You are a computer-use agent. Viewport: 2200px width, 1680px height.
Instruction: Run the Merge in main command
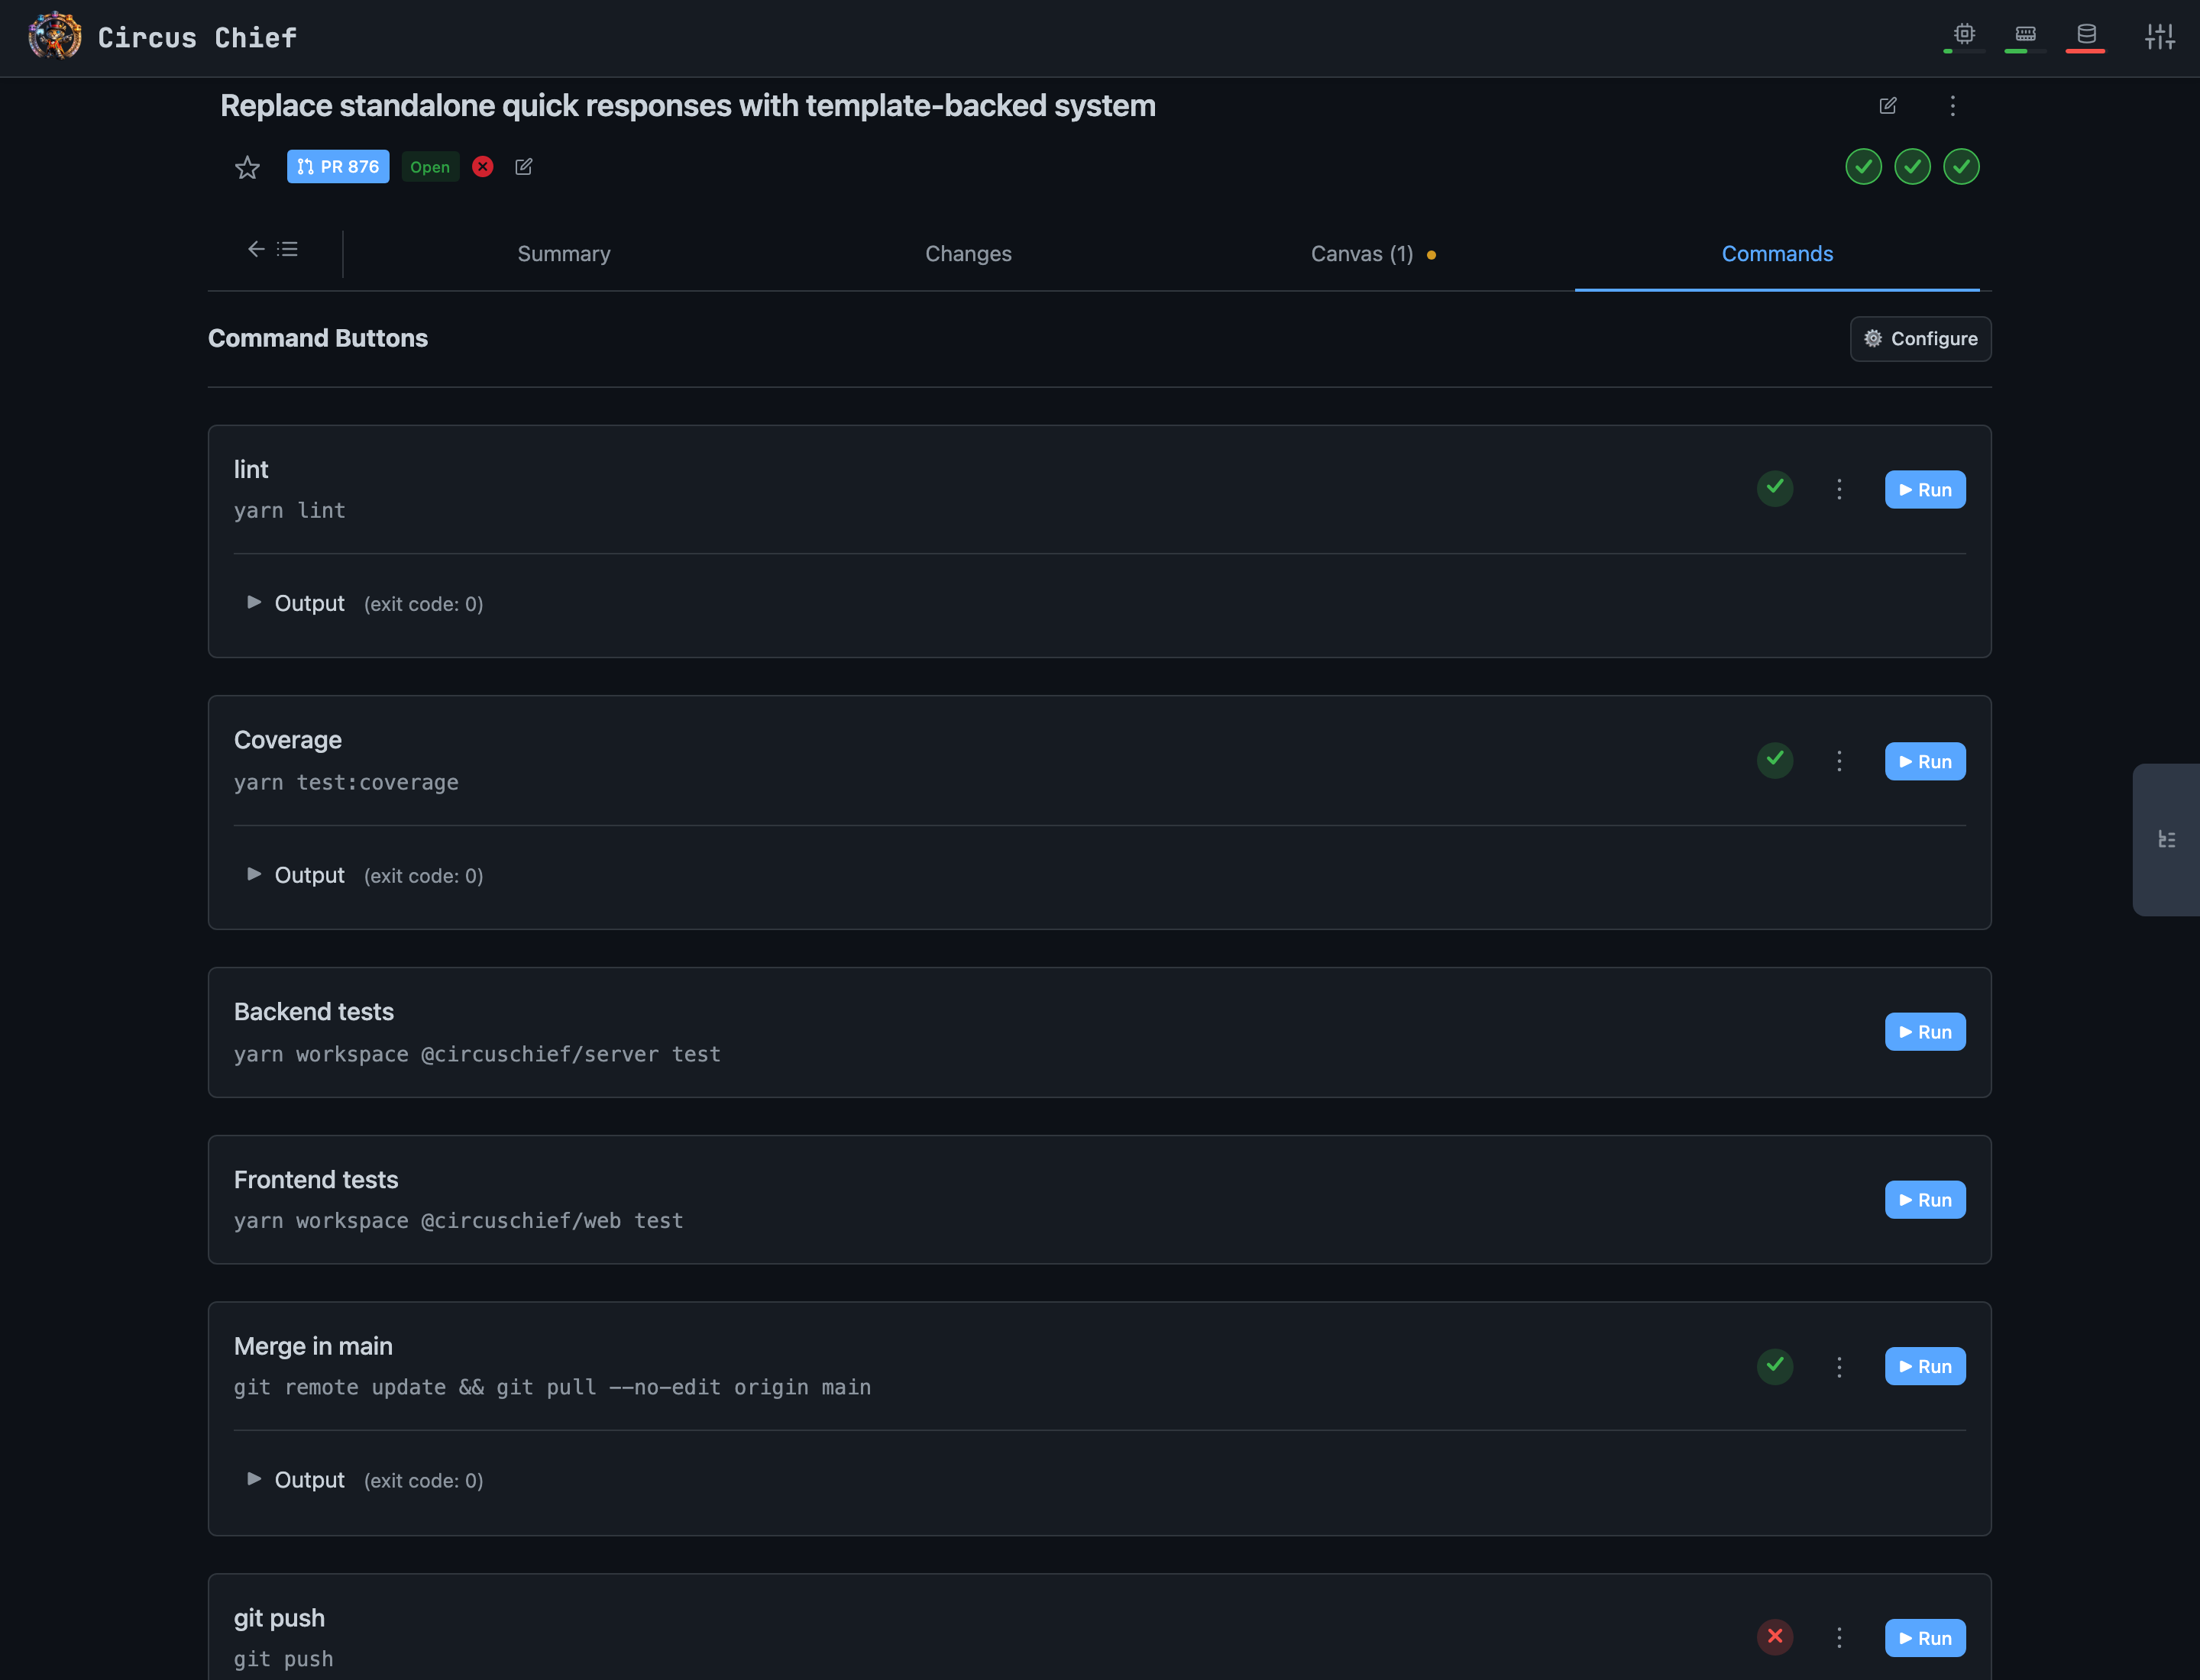[1925, 1367]
